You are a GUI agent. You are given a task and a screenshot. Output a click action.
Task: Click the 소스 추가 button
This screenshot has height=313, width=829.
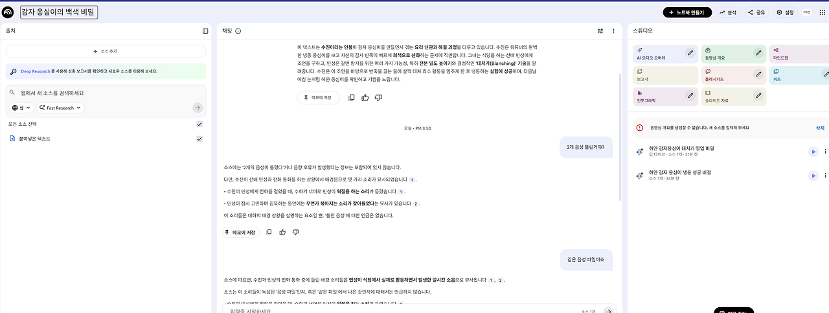(x=106, y=51)
